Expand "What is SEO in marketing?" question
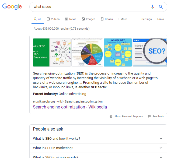 click(98, 148)
